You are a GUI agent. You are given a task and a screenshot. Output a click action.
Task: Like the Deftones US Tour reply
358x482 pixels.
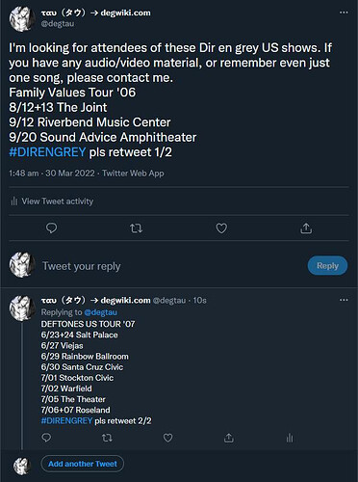[168, 438]
